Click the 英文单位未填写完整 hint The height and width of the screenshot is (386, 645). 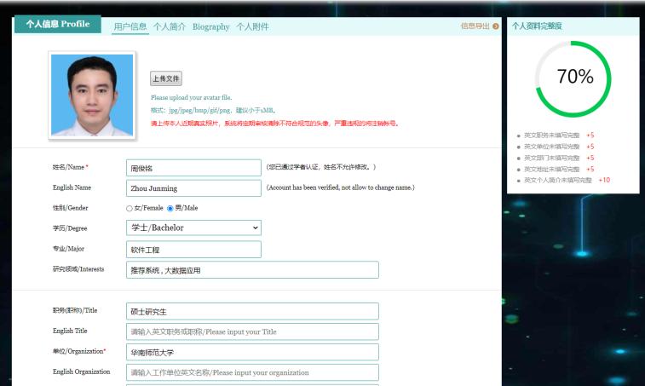[551, 147]
